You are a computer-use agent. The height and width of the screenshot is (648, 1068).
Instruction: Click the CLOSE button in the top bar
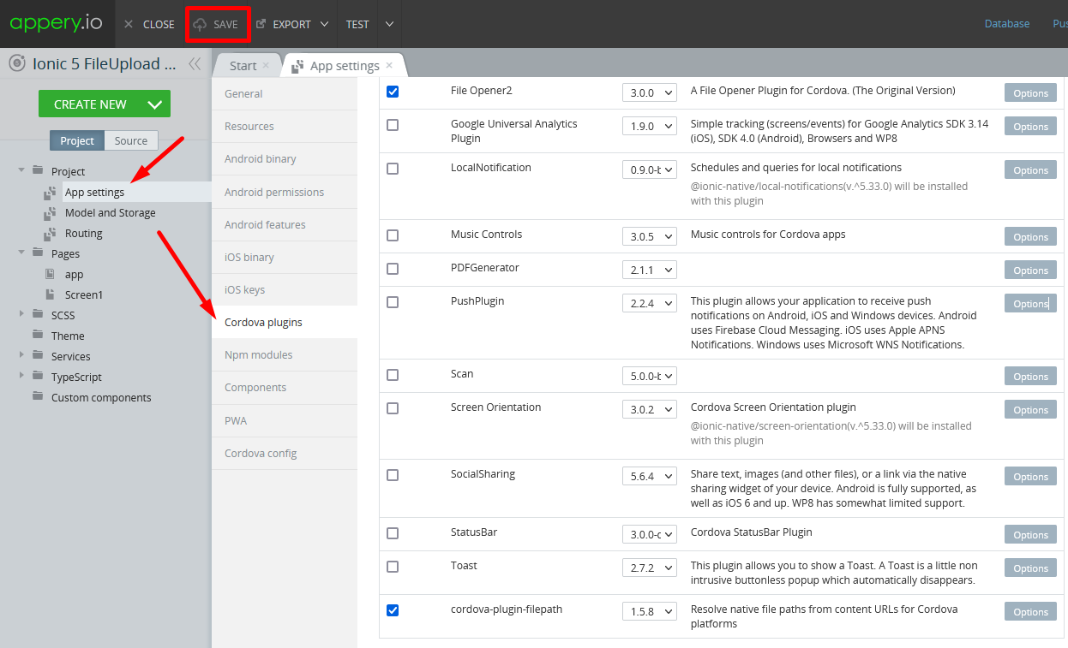tap(149, 24)
